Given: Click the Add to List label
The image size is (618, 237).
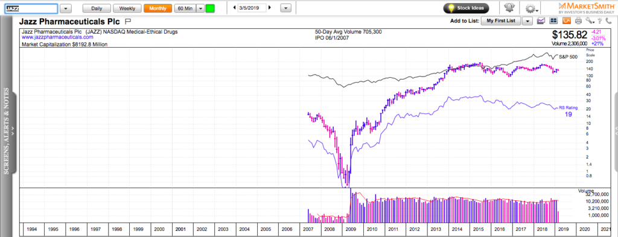Looking at the screenshot, I should [x=464, y=21].
